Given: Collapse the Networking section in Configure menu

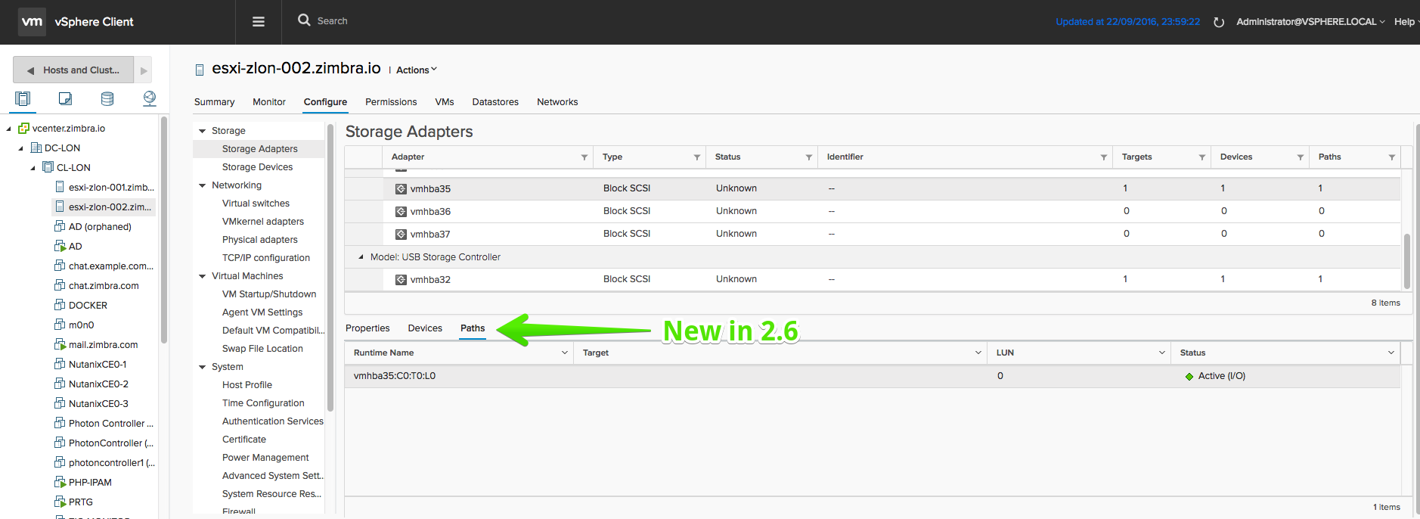Looking at the screenshot, I should pos(203,185).
